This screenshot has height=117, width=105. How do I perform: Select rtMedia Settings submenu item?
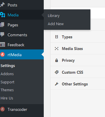pyautogui.click(x=8, y=66)
